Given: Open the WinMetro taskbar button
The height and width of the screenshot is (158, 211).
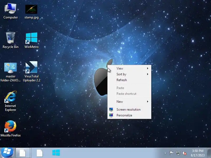Looking at the screenshot, I should [56, 153].
